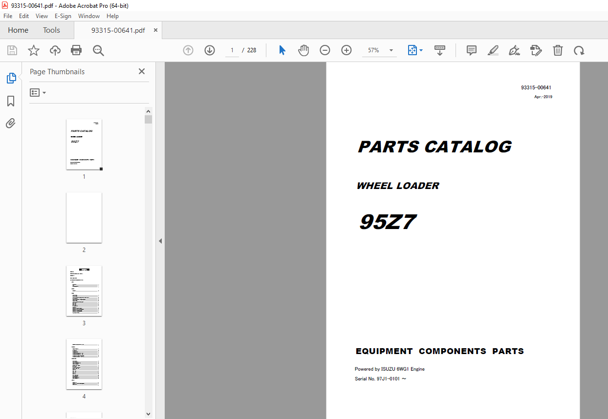The image size is (608, 419).
Task: Select the Highlight text tool
Action: [493, 50]
